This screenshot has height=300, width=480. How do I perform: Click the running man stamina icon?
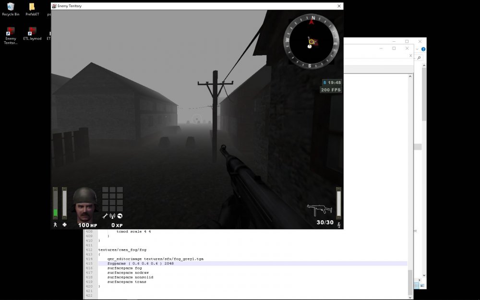pyautogui.click(x=55, y=225)
